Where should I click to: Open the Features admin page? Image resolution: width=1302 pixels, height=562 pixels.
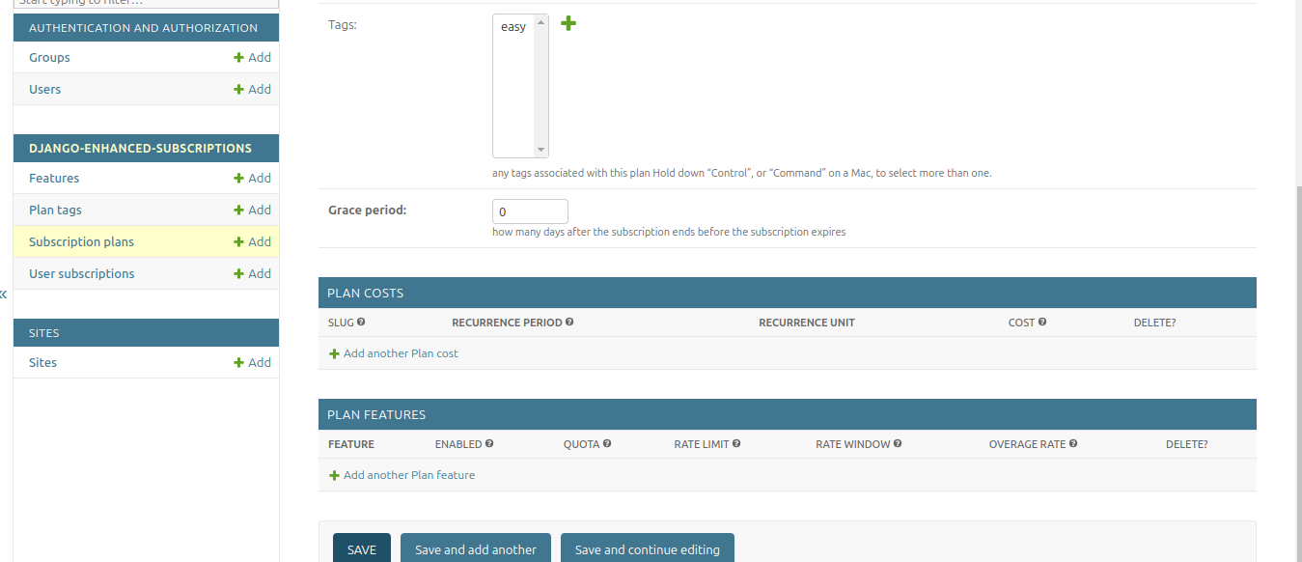coord(54,179)
